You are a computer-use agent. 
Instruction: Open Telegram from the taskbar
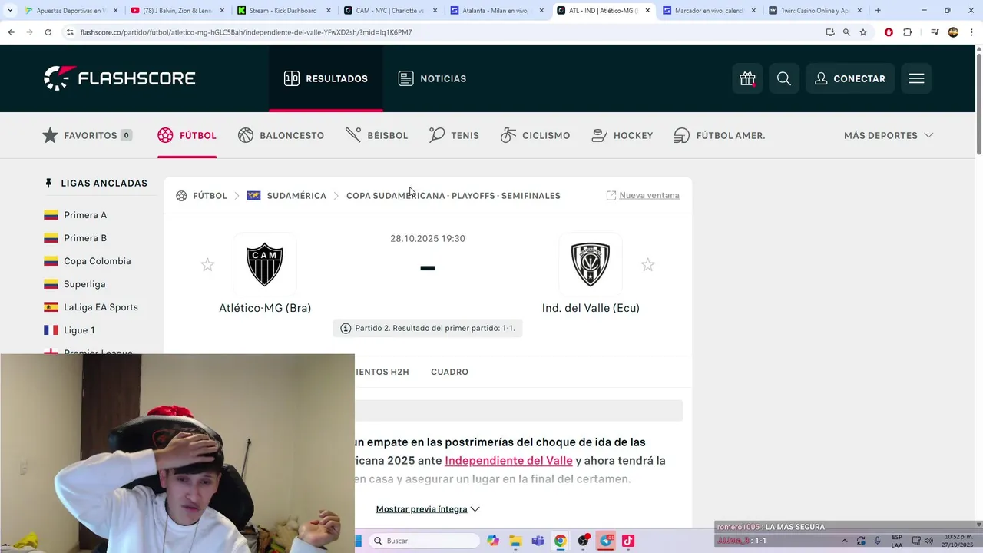[606, 541]
